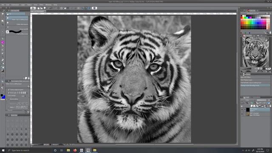Image resolution: width=272 pixels, height=153 pixels.
Task: Select the Fill bucket tool
Action: [3, 67]
